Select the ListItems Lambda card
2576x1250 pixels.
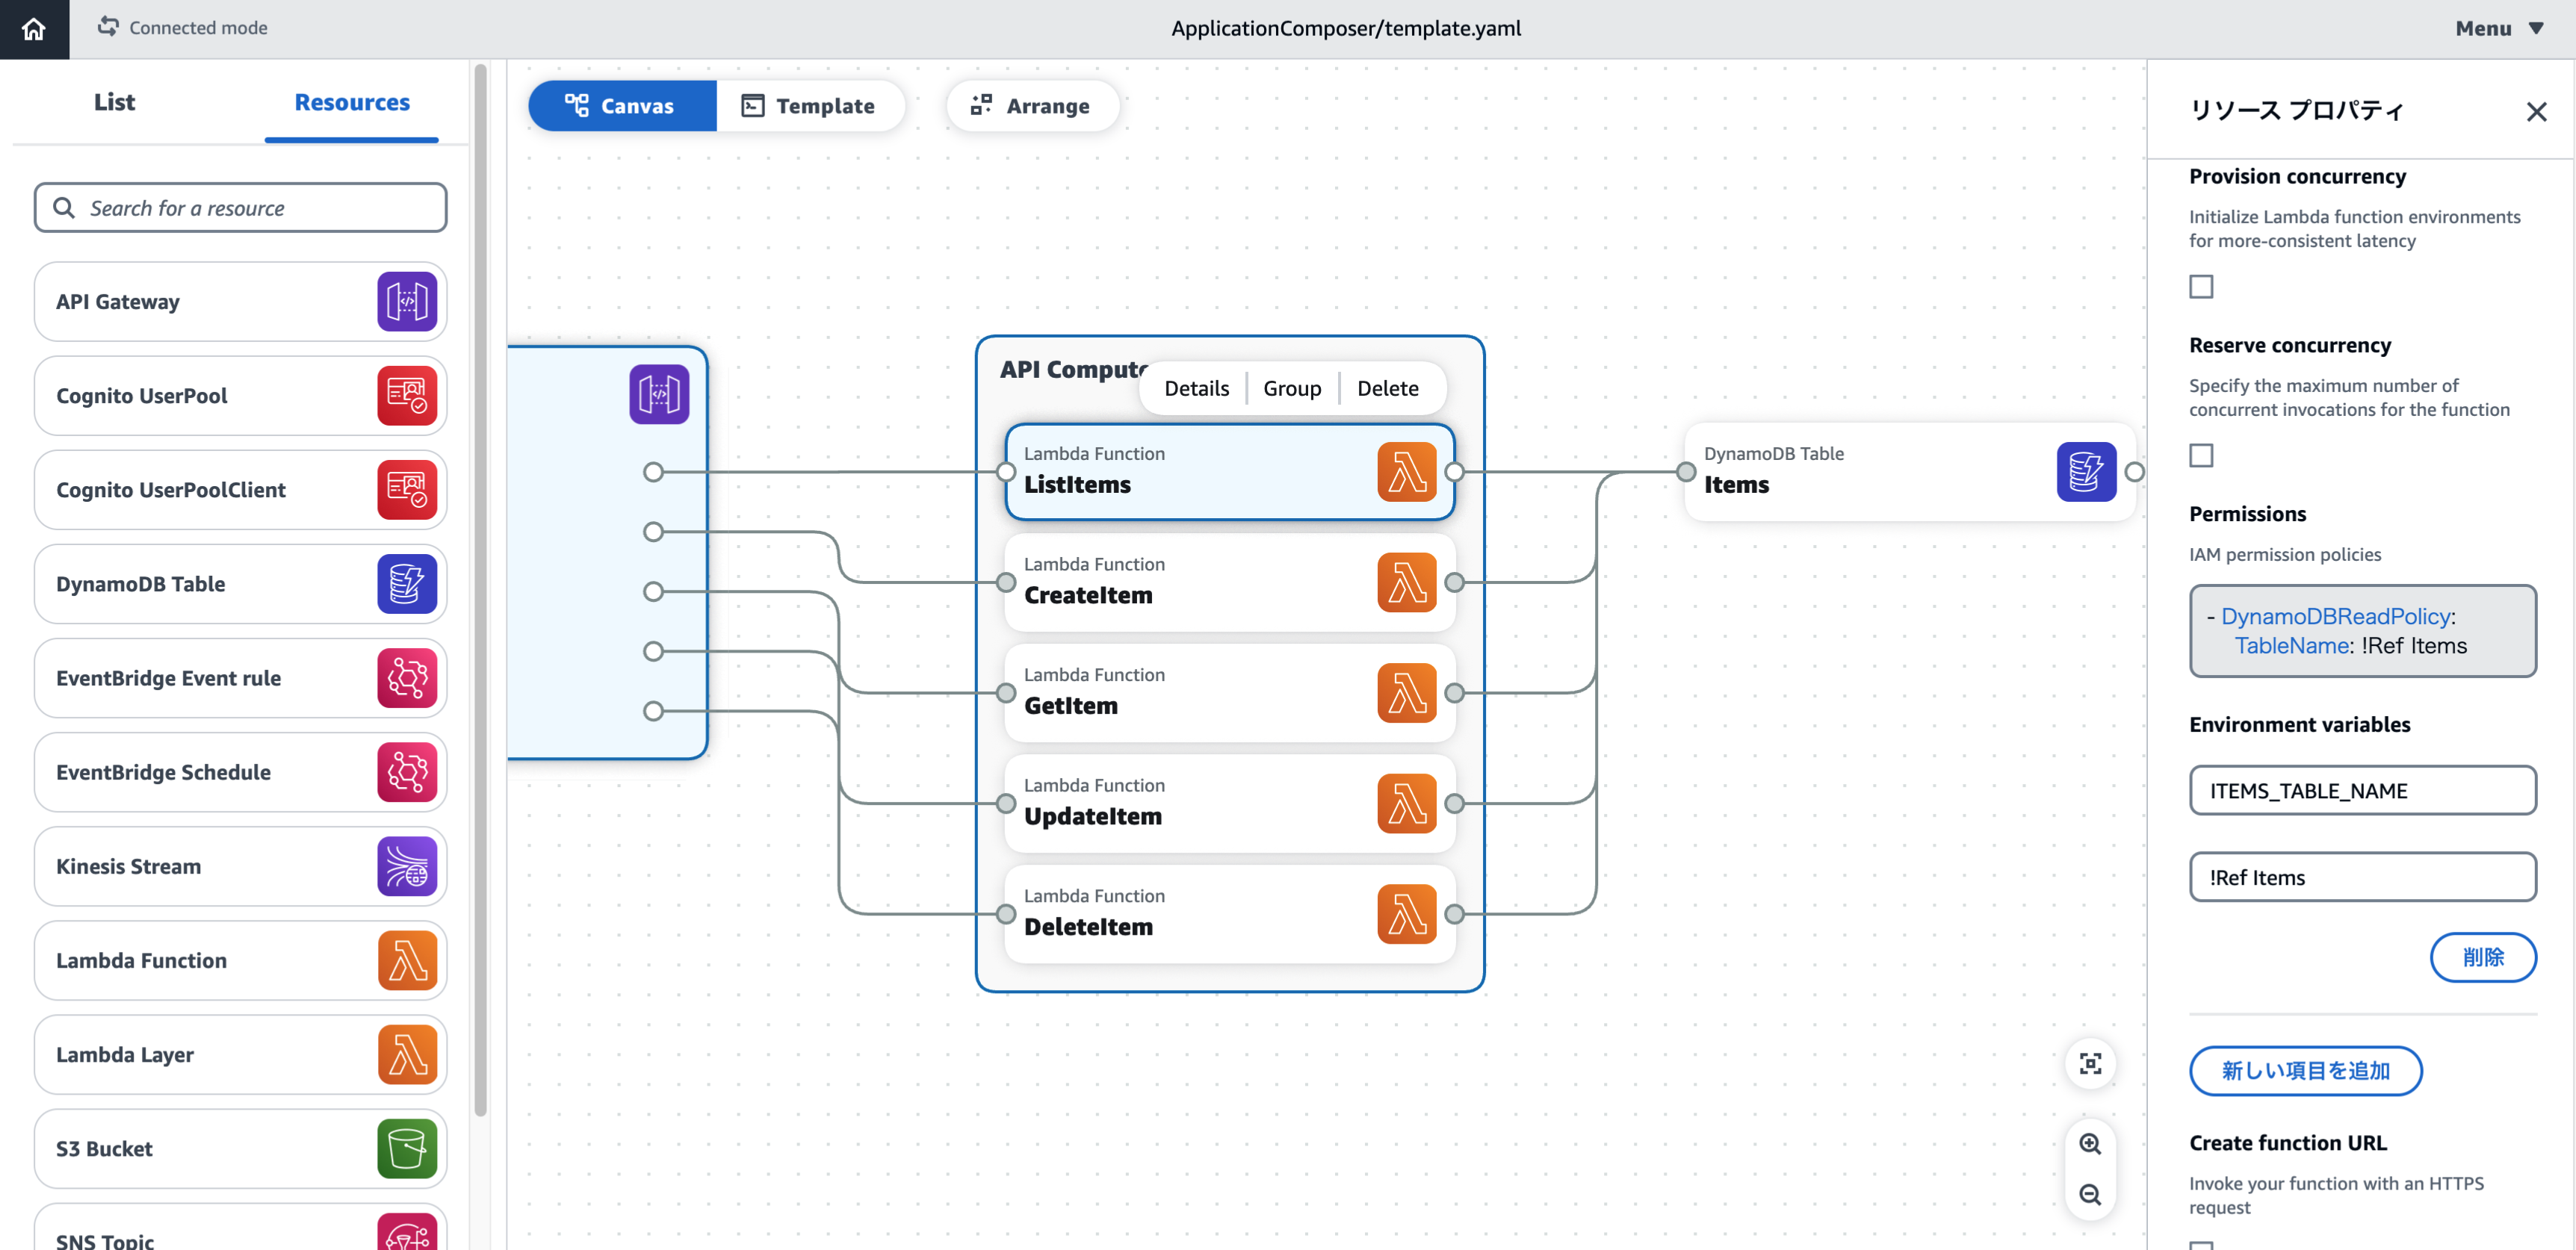(1229, 472)
